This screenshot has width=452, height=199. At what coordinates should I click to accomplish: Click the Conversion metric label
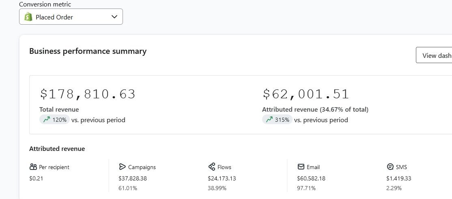tap(45, 4)
